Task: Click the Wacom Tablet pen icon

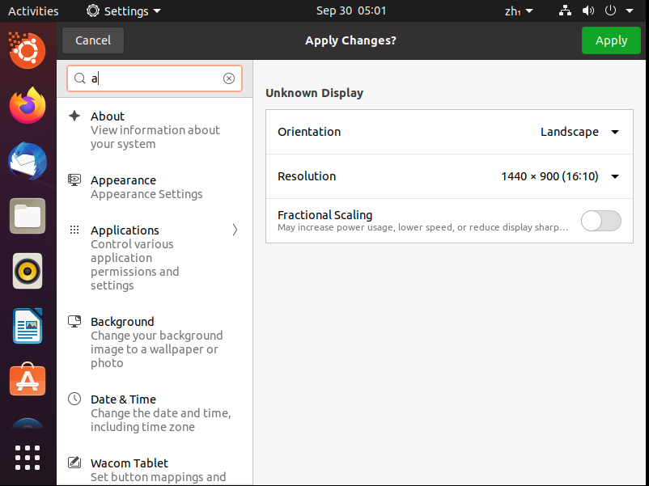Action: 74,463
